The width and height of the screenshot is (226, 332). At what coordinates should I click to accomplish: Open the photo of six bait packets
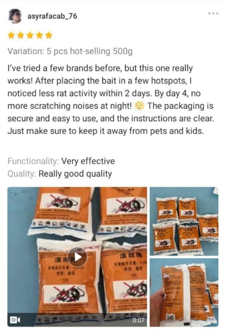(184, 221)
